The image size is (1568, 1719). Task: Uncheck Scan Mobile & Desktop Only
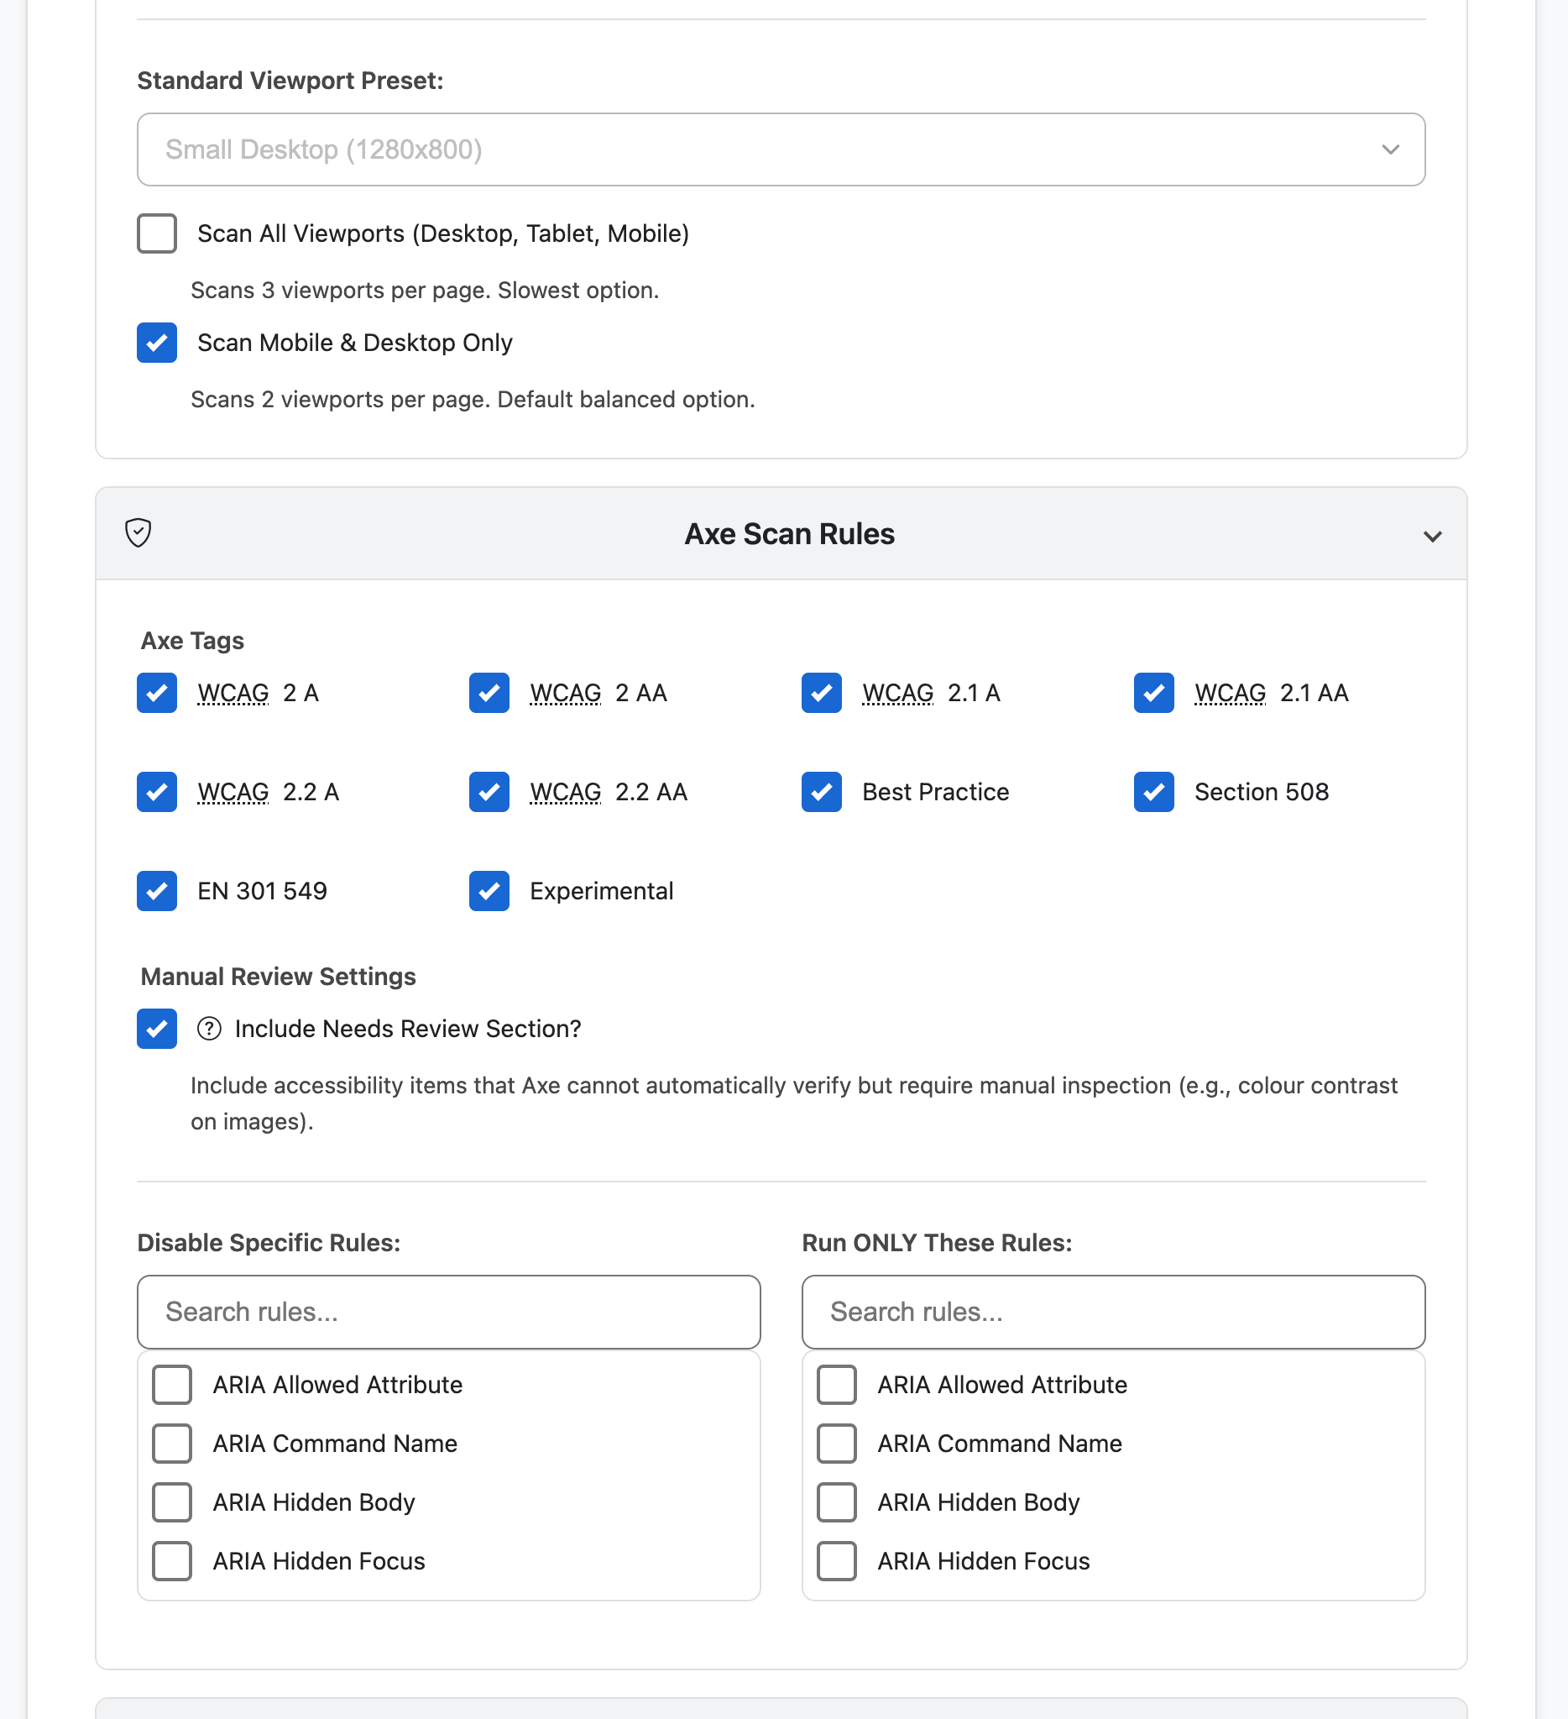157,343
